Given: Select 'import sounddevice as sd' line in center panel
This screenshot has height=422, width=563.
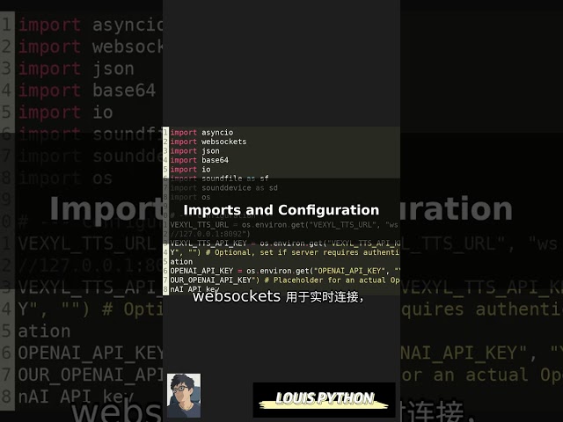Looking at the screenshot, I should pyautogui.click(x=223, y=187).
